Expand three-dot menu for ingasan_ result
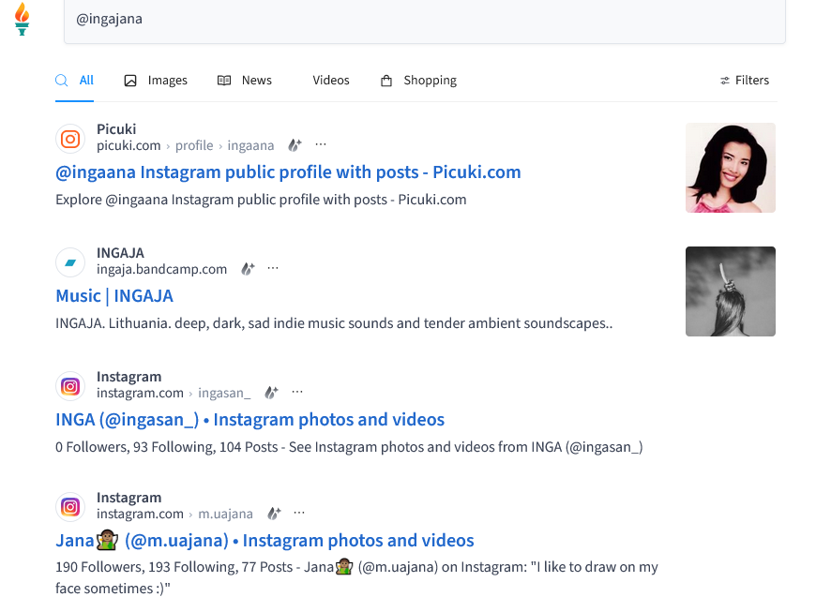This screenshot has height=612, width=816. (x=297, y=393)
